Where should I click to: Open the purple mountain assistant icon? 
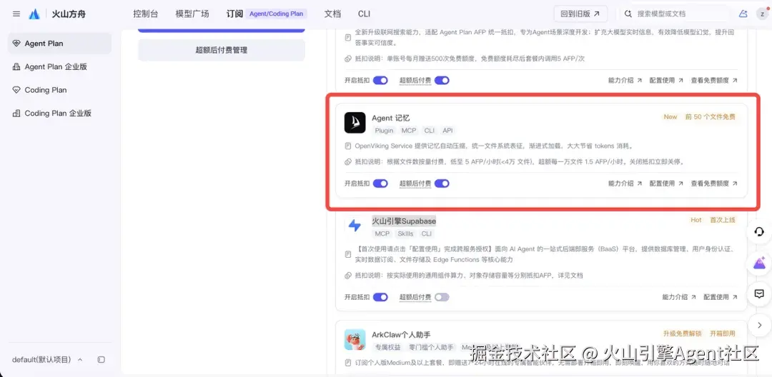tap(759, 263)
